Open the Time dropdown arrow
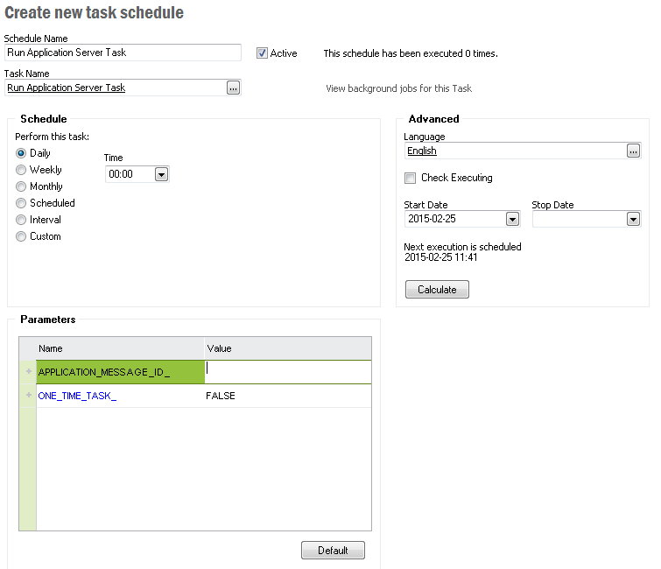This screenshot has width=661, height=569. [161, 174]
